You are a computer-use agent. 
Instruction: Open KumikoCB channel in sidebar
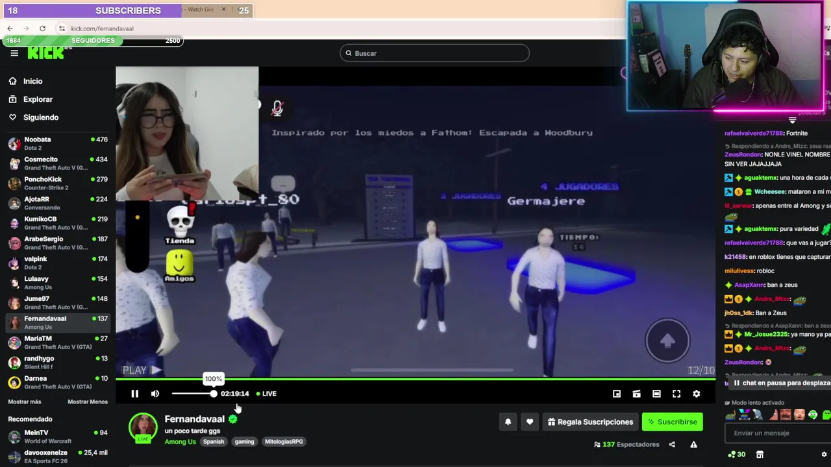(58, 223)
